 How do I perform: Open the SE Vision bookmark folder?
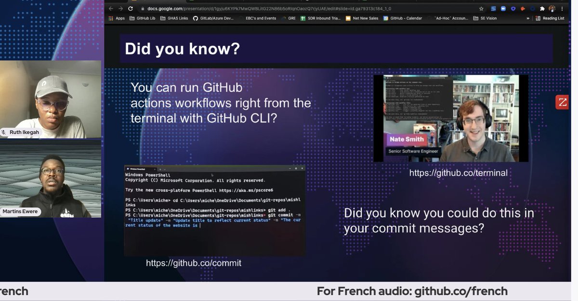[x=485, y=18]
